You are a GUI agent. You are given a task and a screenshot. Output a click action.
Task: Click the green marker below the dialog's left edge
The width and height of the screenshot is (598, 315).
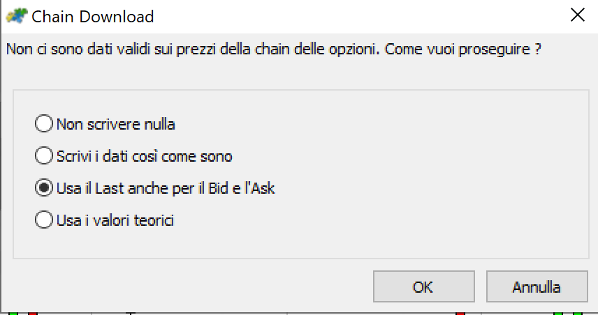point(13,313)
